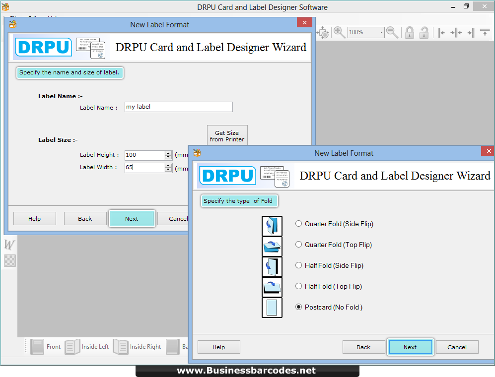
Task: Click Back in the fold type wizard
Action: pyautogui.click(x=363, y=347)
